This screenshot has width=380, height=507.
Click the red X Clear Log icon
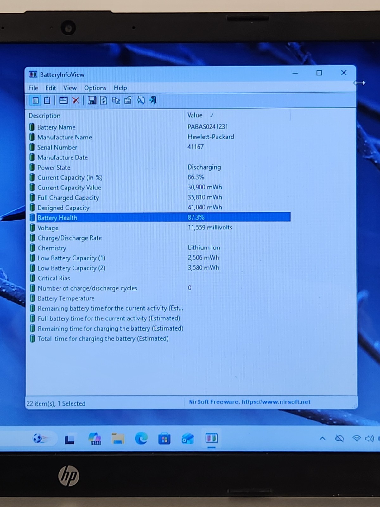click(76, 101)
